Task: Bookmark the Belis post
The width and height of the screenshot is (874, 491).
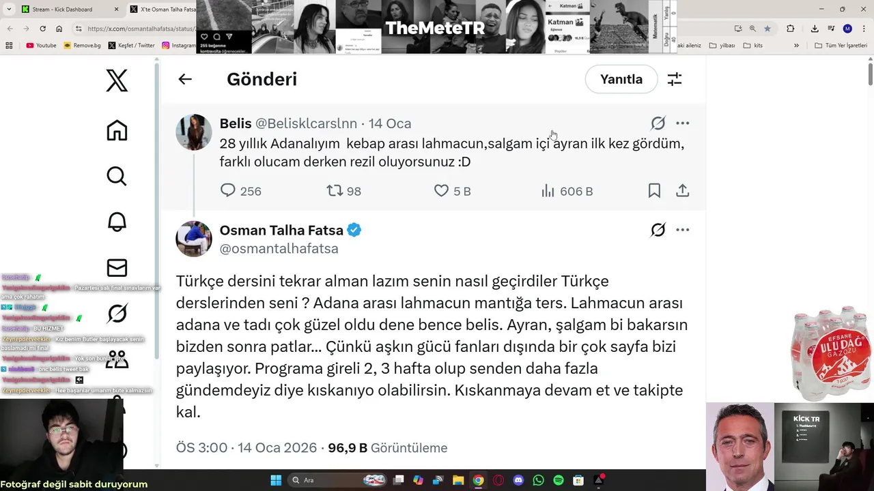Action: point(654,191)
